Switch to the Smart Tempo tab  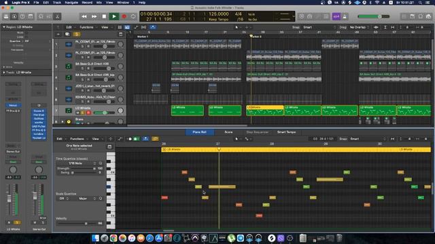tap(286, 132)
